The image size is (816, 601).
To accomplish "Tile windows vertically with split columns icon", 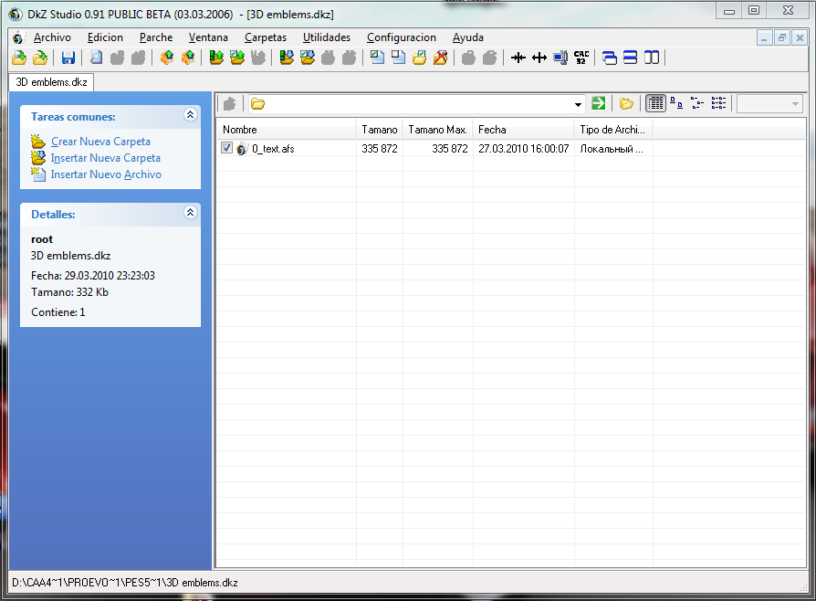I will (652, 58).
